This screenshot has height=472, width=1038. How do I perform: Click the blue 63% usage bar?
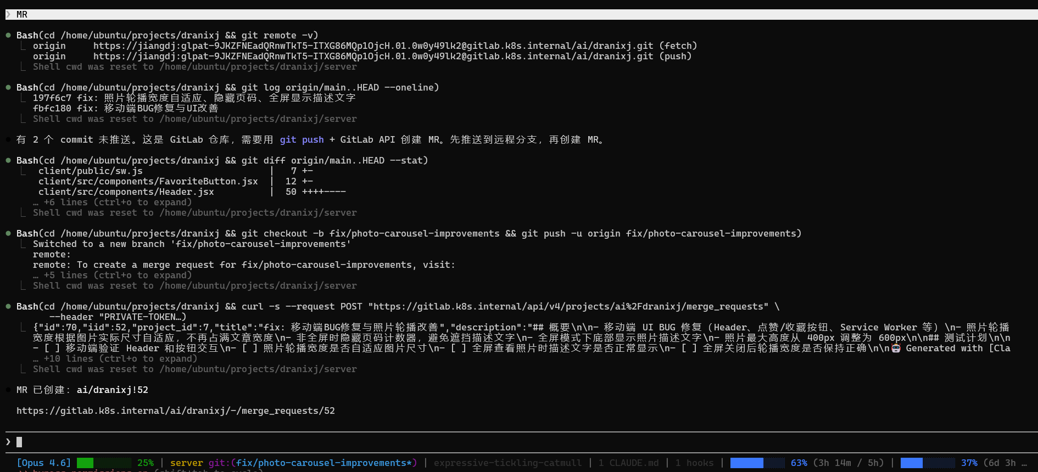point(758,463)
